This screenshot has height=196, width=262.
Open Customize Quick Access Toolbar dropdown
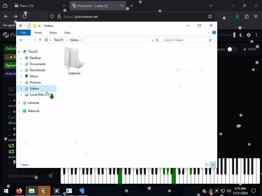[39, 26]
